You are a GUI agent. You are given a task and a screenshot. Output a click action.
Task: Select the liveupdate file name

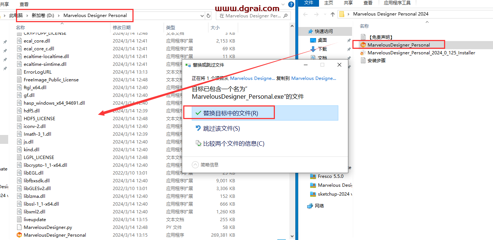tap(35, 220)
